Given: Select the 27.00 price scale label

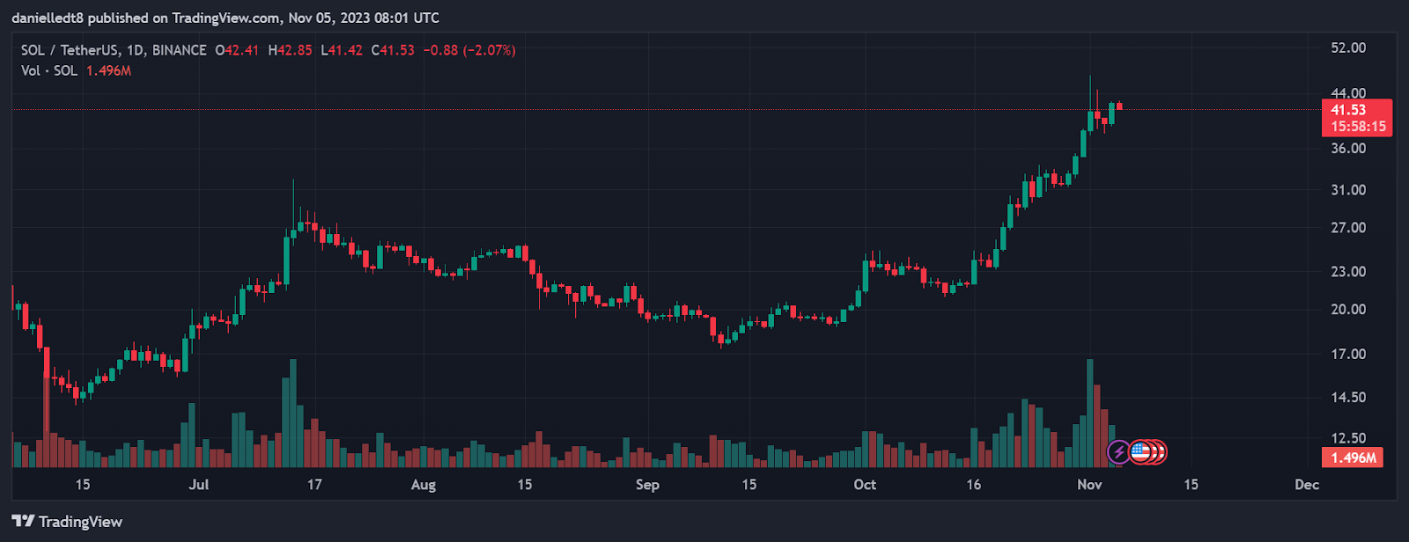Looking at the screenshot, I should 1348,227.
